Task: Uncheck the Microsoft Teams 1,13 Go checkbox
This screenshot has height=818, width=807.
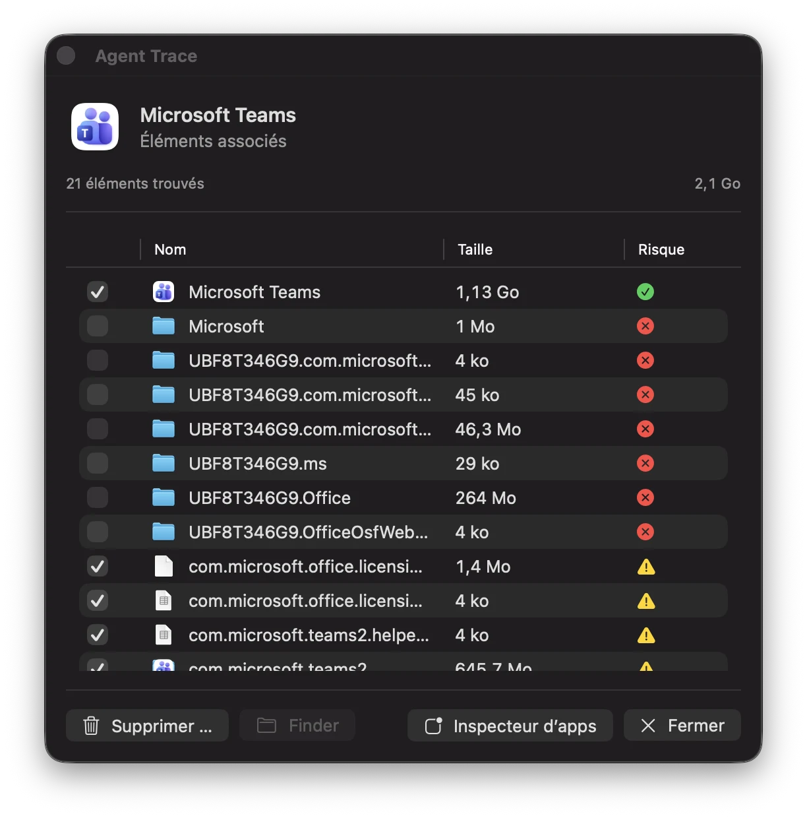Action: coord(98,292)
